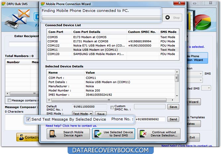This screenshot has width=221, height=154.
Task: Click the green check phone icon
Action: pyautogui.click(x=98, y=134)
